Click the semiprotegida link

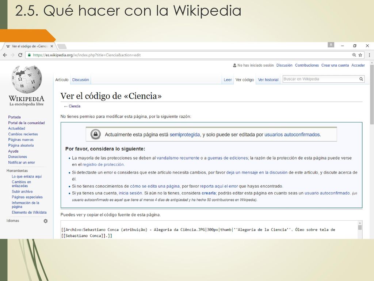click(x=184, y=135)
